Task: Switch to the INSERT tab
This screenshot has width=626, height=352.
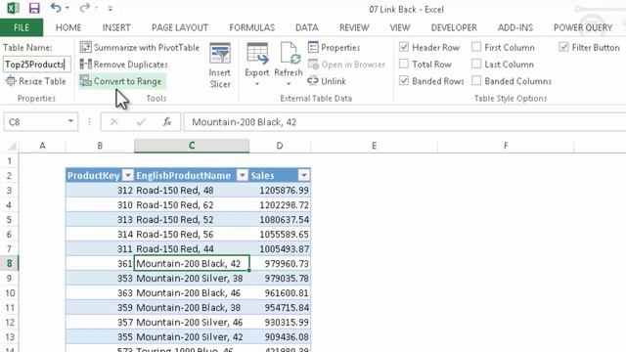Action: 116,27
